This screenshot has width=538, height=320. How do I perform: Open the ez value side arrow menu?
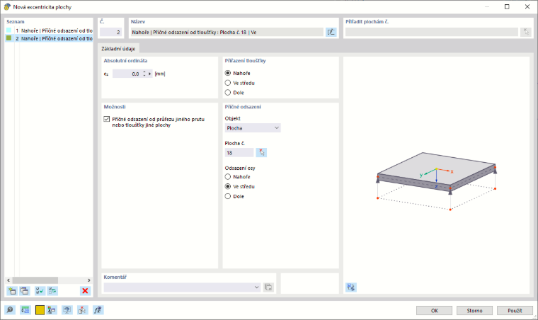149,74
